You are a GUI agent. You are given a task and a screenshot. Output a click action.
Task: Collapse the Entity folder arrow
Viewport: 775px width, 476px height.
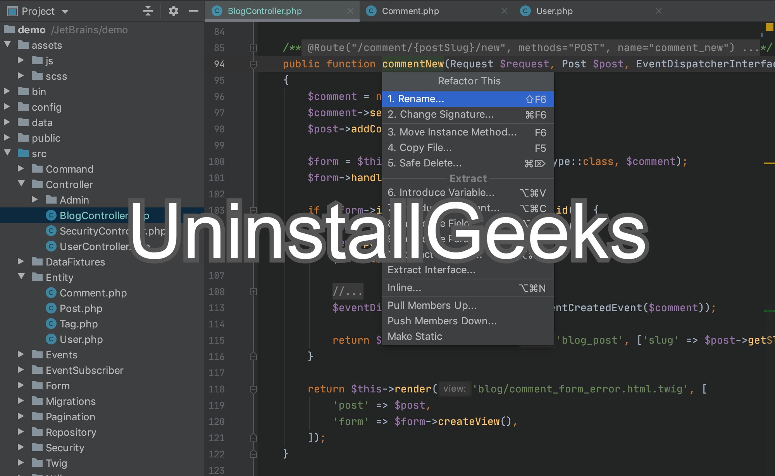coord(21,277)
